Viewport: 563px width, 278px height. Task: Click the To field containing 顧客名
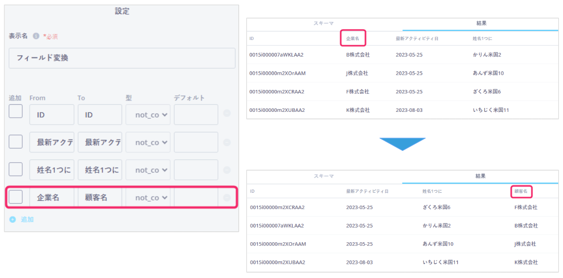[x=100, y=197]
